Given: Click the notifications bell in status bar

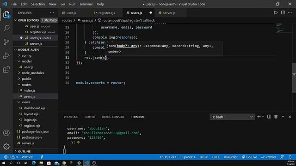Looking at the screenshot, I should (x=290, y=157).
